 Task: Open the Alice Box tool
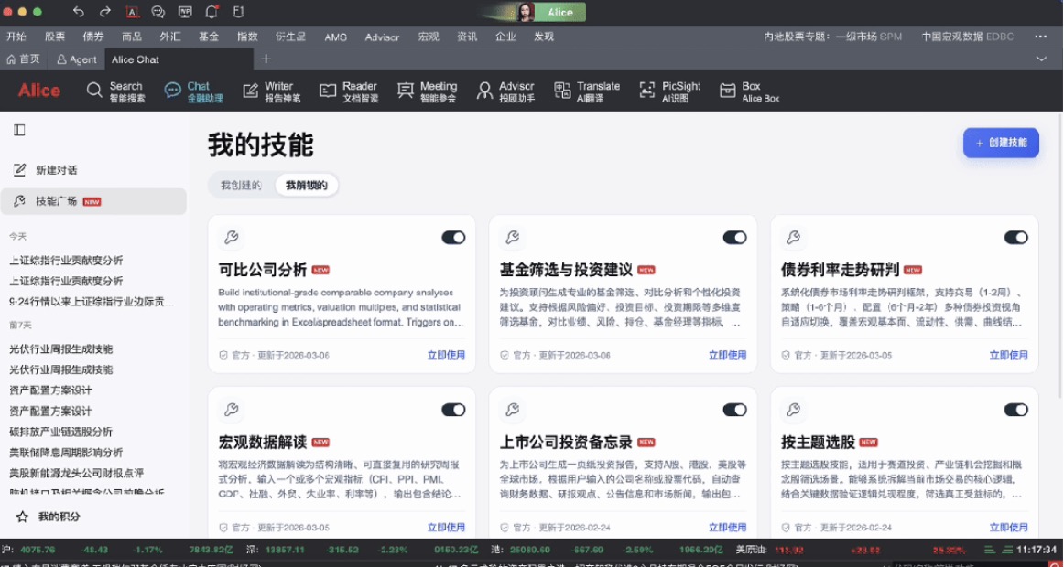click(x=749, y=91)
